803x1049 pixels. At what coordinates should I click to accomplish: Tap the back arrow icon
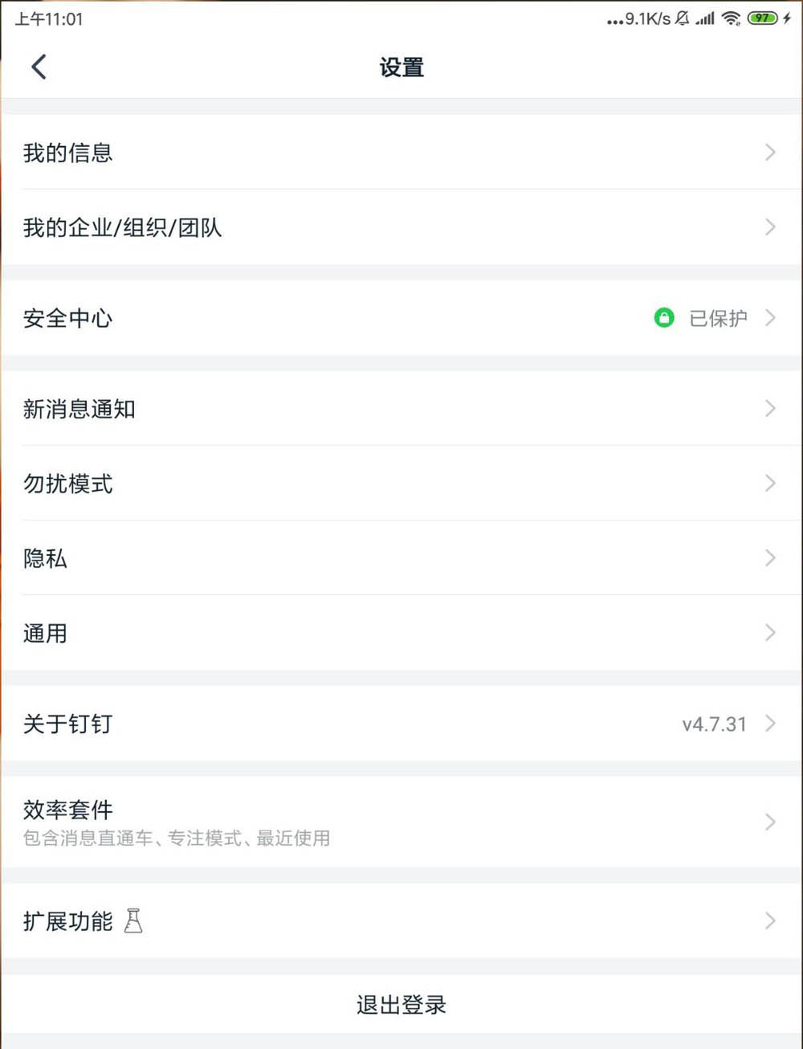(x=39, y=67)
